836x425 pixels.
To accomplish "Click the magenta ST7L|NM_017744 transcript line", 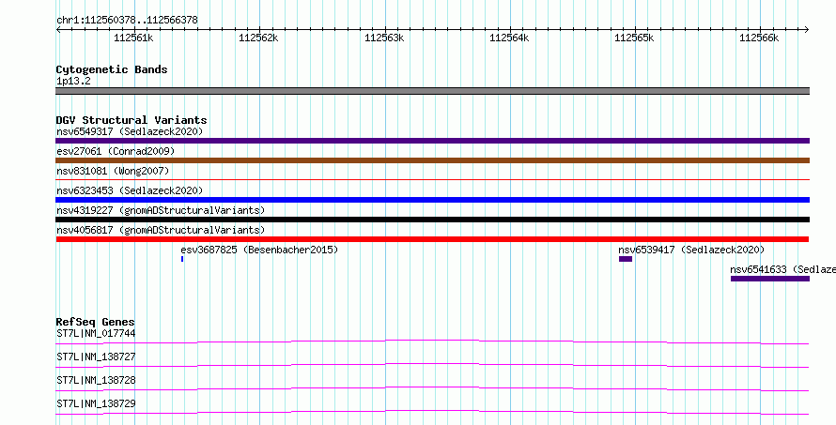I will click(432, 342).
